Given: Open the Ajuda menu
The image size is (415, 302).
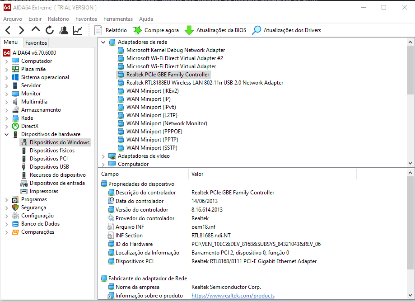Looking at the screenshot, I should pos(146,19).
